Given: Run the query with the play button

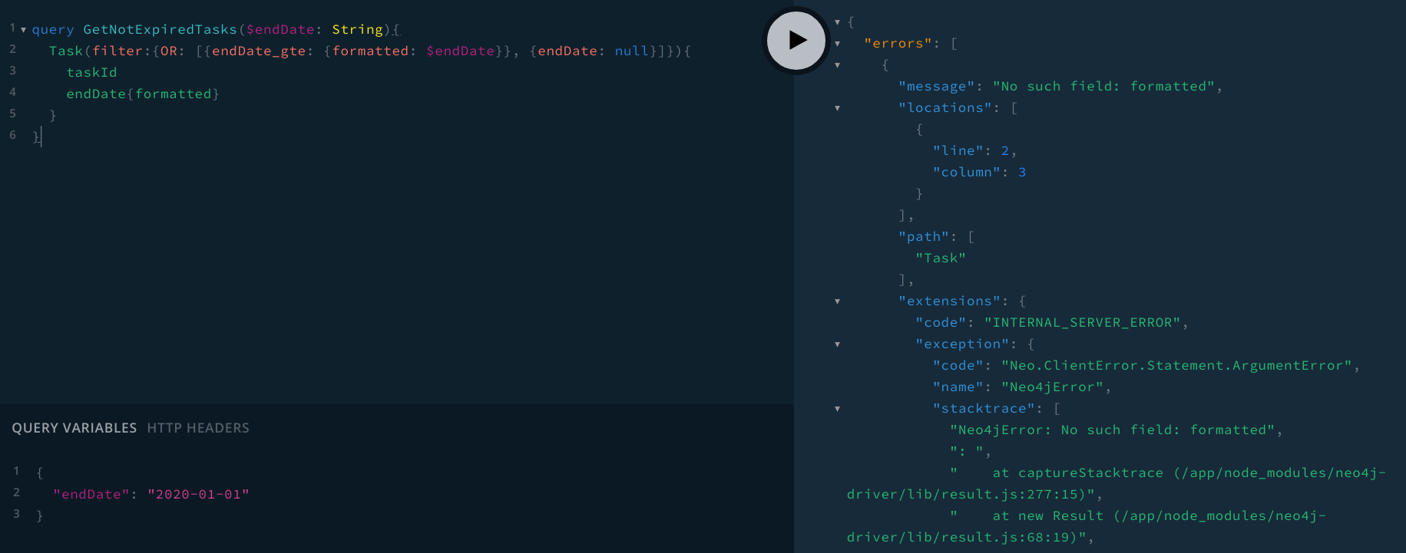Looking at the screenshot, I should 796,40.
